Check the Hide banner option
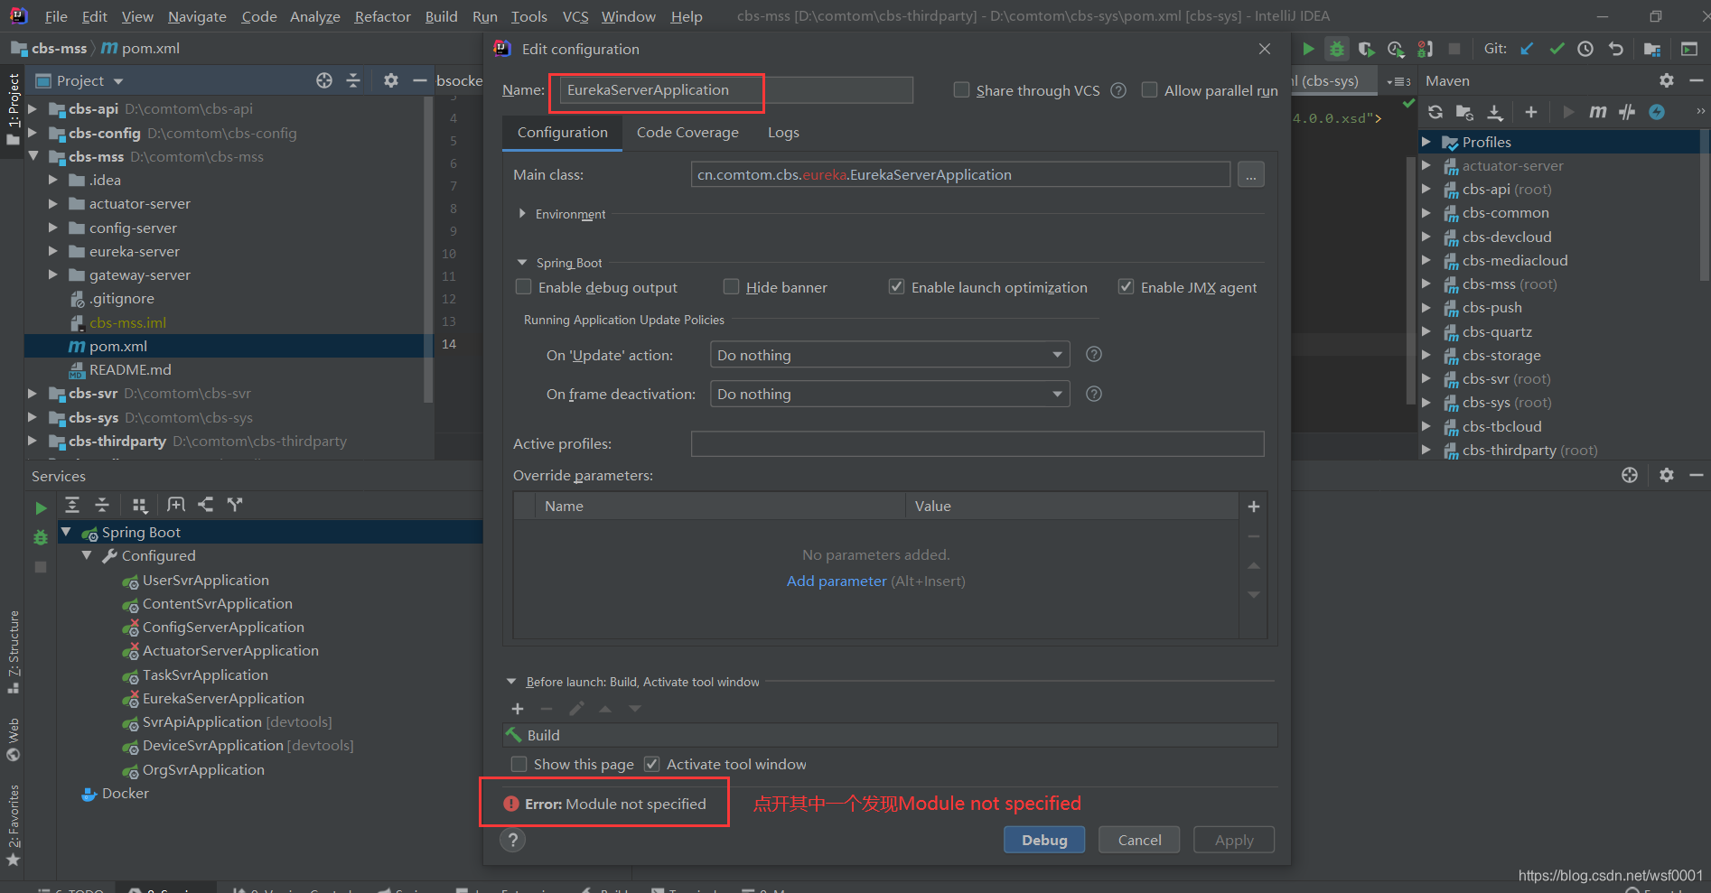This screenshot has height=893, width=1711. 732,286
